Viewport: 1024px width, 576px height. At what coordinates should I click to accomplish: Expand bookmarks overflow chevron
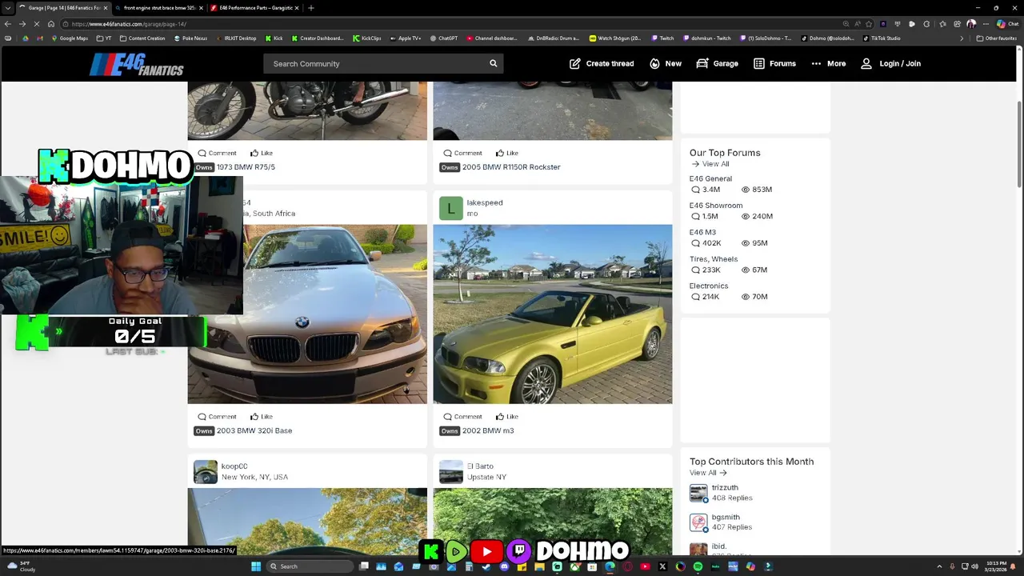point(962,38)
